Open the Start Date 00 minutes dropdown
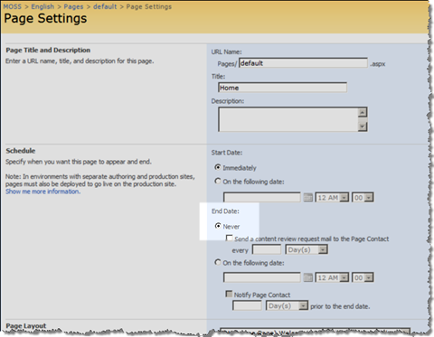Image resolution: width=434 pixels, height=337 pixels. click(x=363, y=198)
